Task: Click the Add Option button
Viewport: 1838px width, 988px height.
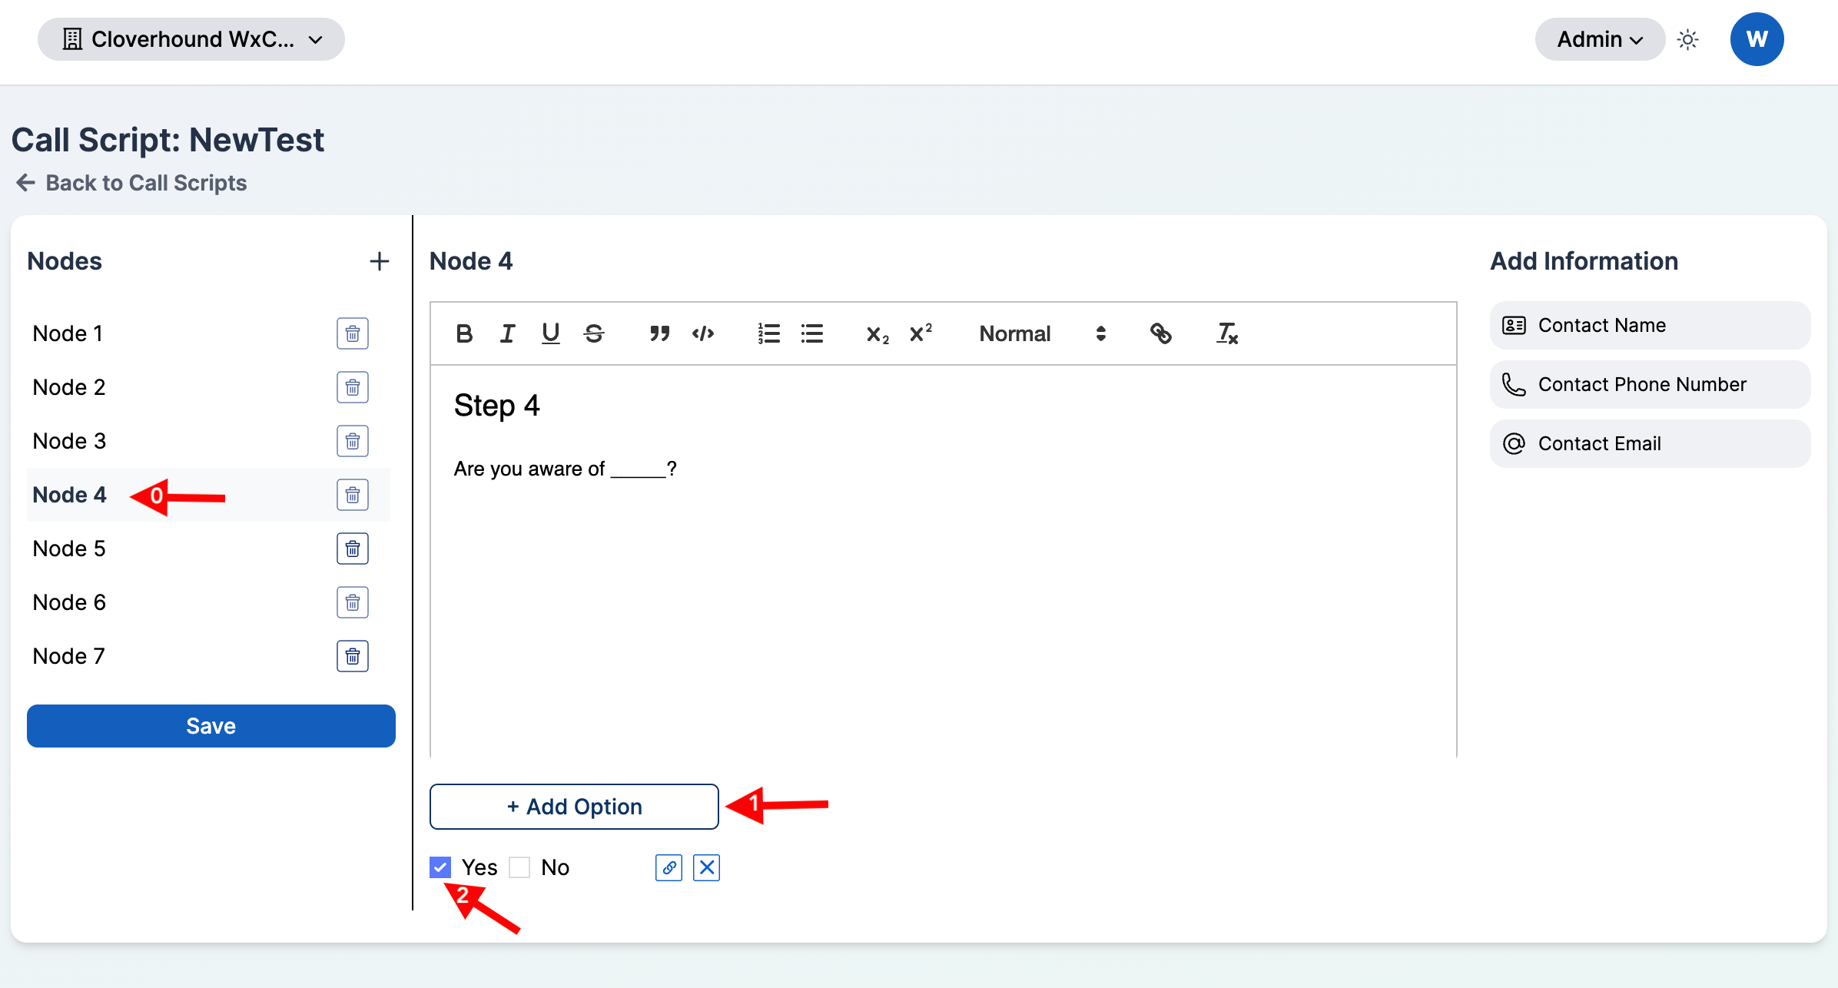Action: tap(574, 807)
